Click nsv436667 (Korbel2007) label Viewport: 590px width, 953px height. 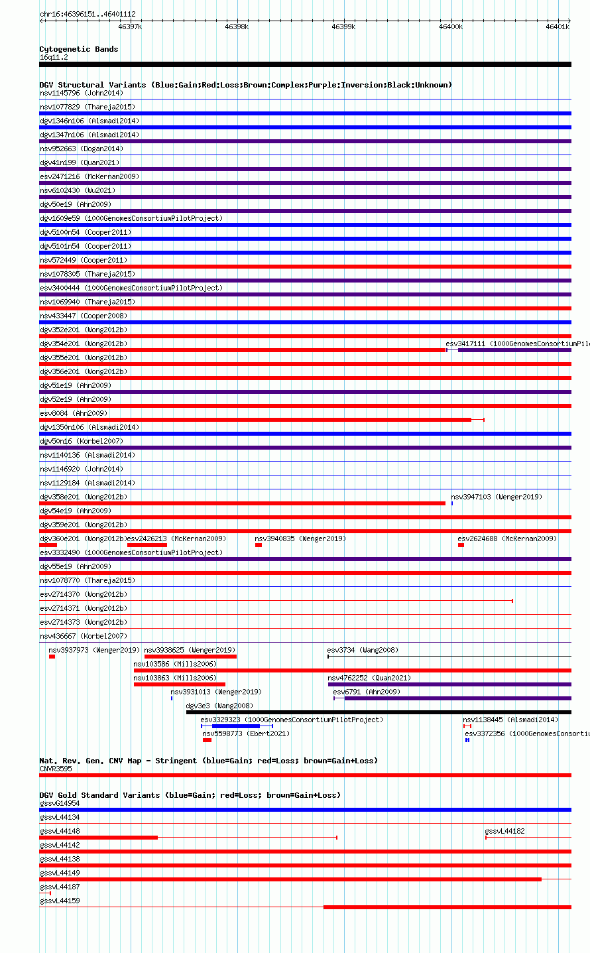pos(84,637)
